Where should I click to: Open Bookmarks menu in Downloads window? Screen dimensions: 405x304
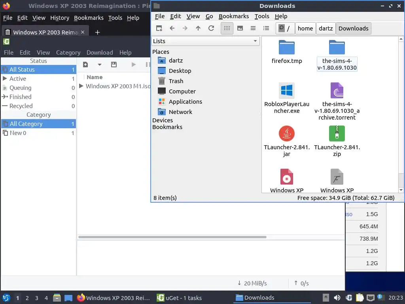(x=234, y=16)
